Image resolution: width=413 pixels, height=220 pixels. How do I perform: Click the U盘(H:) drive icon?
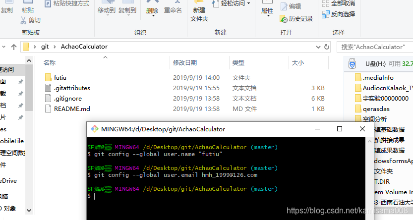(x=352, y=64)
